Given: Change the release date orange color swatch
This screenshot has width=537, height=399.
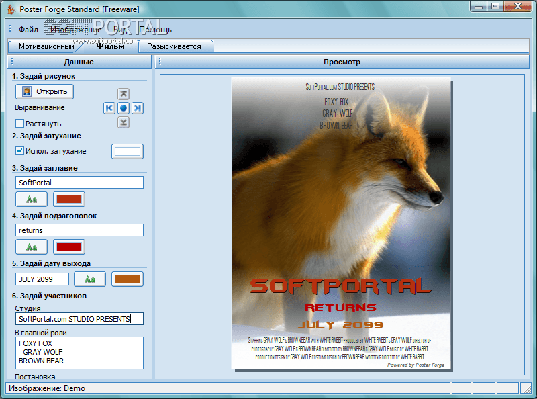Looking at the screenshot, I should click(128, 279).
